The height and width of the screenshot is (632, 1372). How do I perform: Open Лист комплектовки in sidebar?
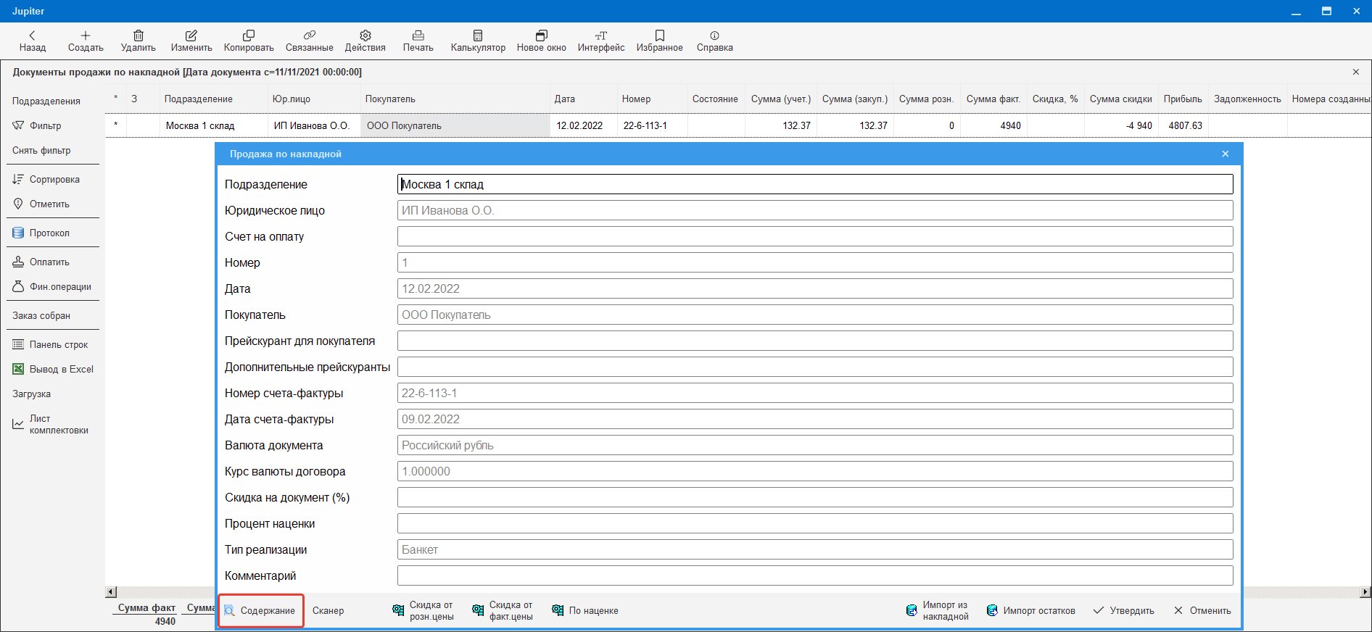click(50, 424)
